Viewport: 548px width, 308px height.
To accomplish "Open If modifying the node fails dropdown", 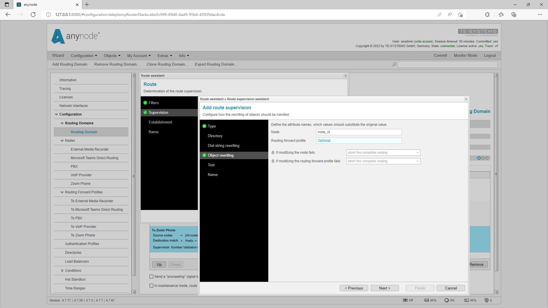I will (383, 153).
